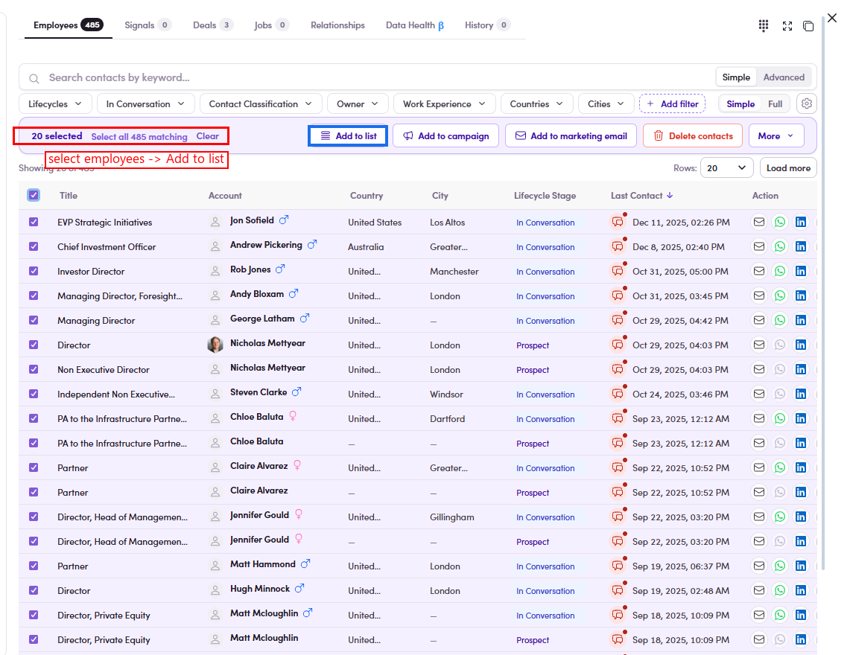The height and width of the screenshot is (655, 850).
Task: Expand panel to fullscreen view
Action: coord(787,25)
